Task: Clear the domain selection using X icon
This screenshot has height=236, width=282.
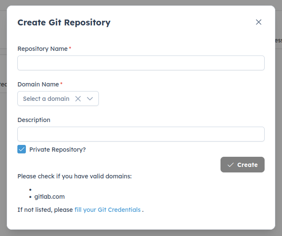Action: click(78, 99)
